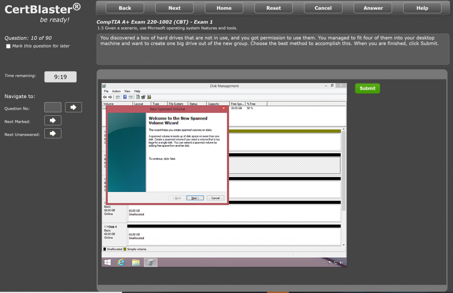Screen dimensions: 453x293
Task: Click the Time remaining 9:19 display
Action: [x=60, y=77]
